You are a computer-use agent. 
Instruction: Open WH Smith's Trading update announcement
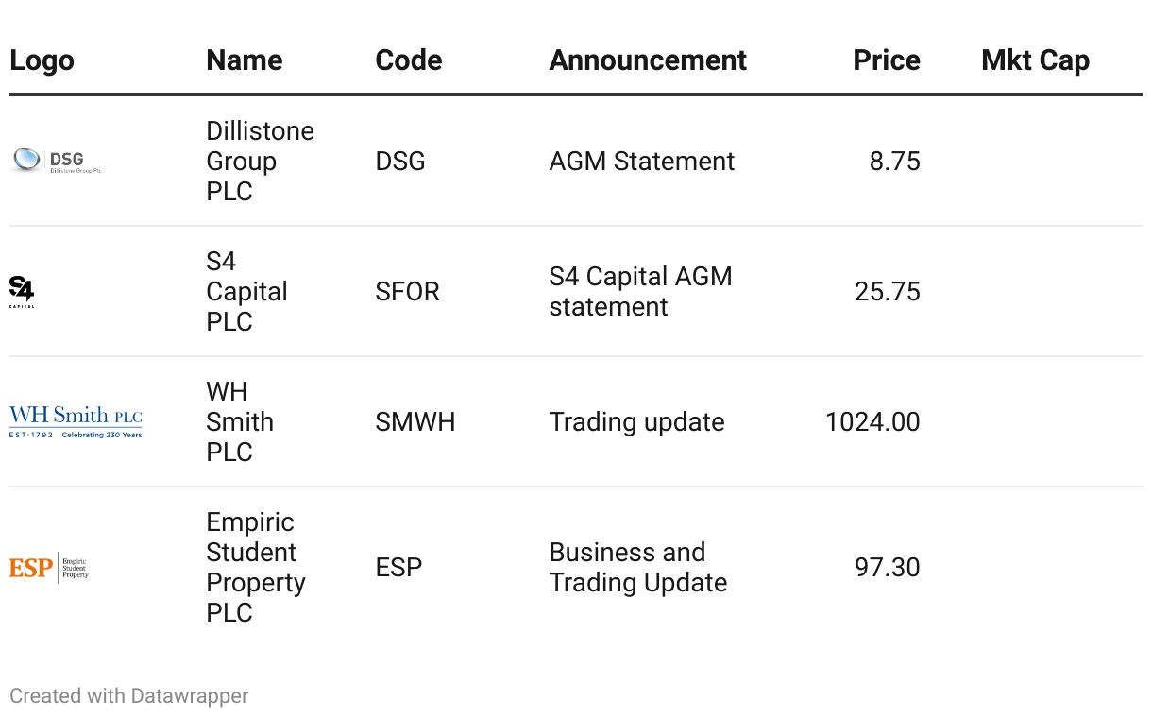(636, 421)
